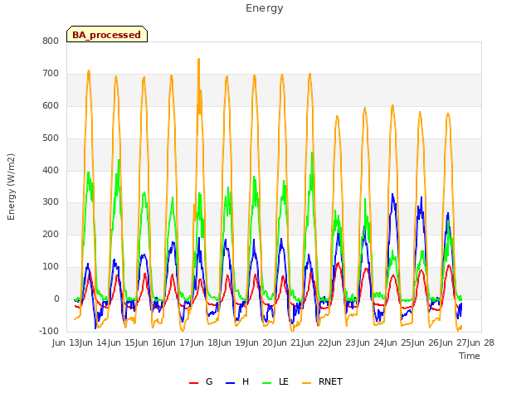Image resolution: width=531 pixels, height=398 pixels.
Task: Click the Jun 26 x-axis tick label
Action: tap(426, 342)
